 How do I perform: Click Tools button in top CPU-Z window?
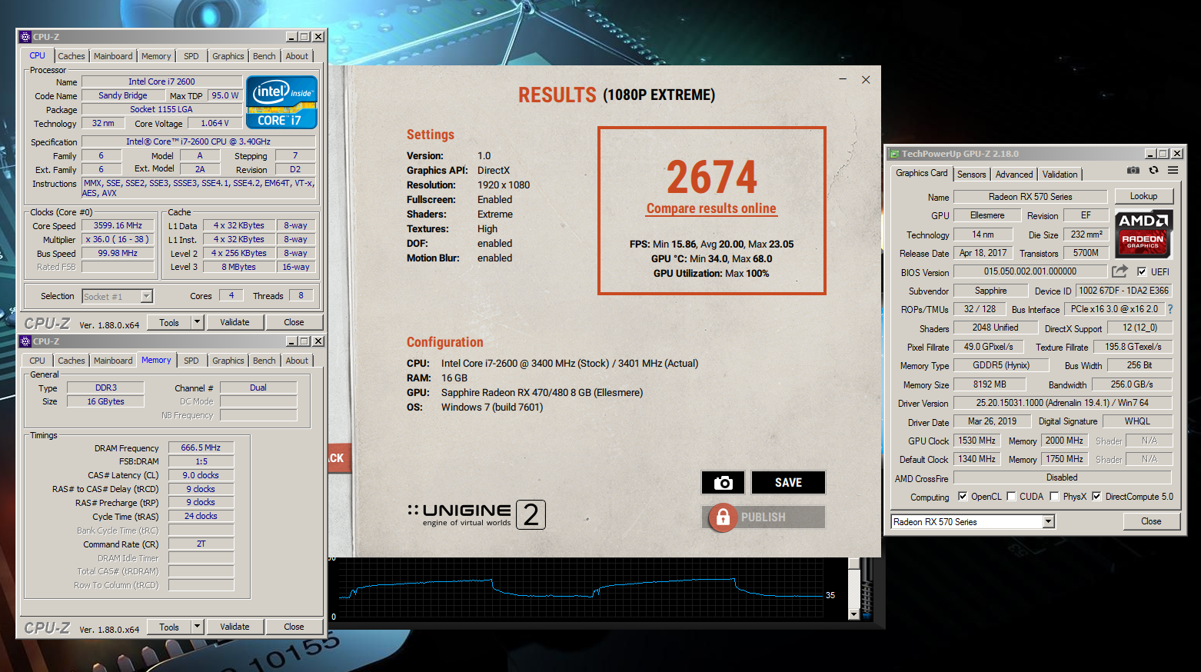pos(169,322)
